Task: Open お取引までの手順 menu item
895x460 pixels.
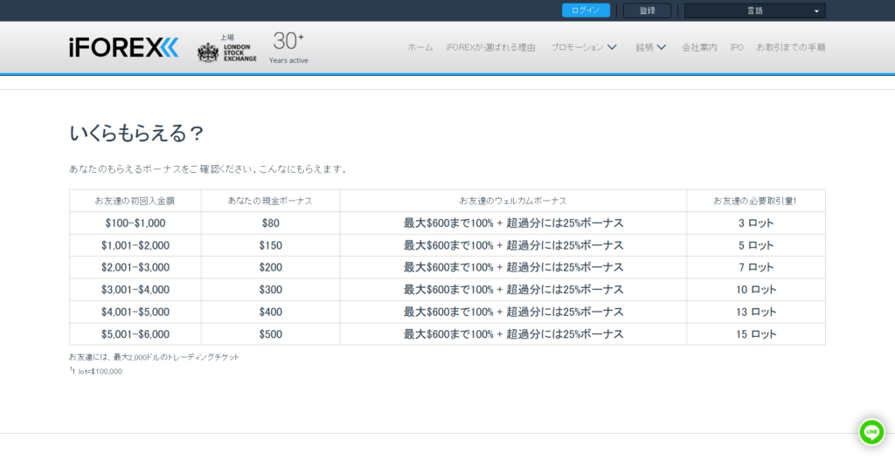Action: [790, 47]
